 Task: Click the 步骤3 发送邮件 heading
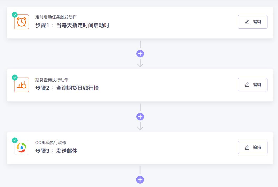57,151
